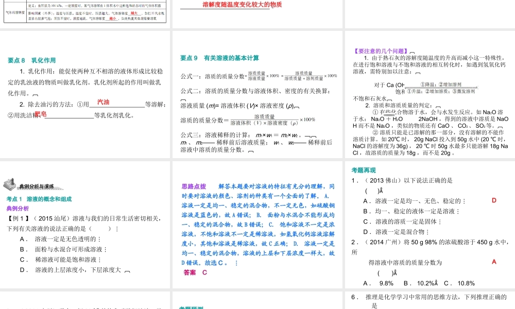The image size is (515, 309).
Task: Click question 1 (2013 佛山) 以下说法正确的是
Action: (402, 181)
